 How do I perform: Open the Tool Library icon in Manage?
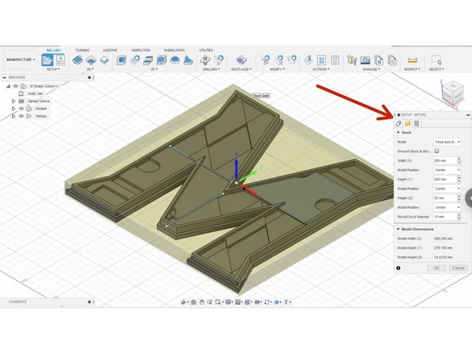coord(352,61)
